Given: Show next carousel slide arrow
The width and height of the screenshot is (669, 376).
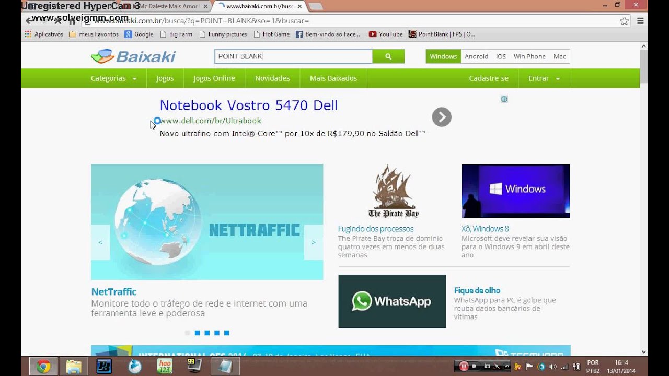Looking at the screenshot, I should tap(314, 242).
